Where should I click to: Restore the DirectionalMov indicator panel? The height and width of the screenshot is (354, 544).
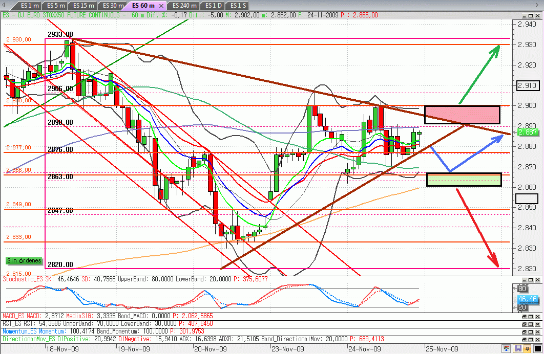525,340
